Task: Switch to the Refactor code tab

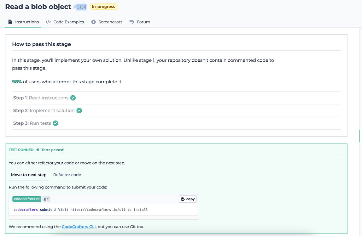Action: (67, 175)
